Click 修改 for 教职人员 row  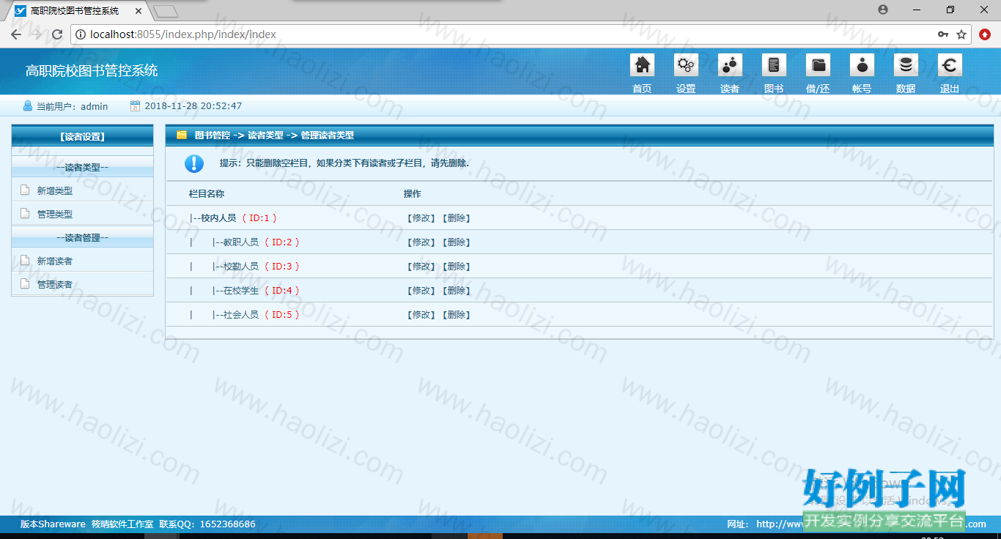421,242
